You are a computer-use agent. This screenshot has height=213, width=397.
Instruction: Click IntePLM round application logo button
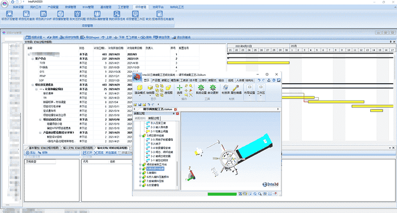coord(4,3)
